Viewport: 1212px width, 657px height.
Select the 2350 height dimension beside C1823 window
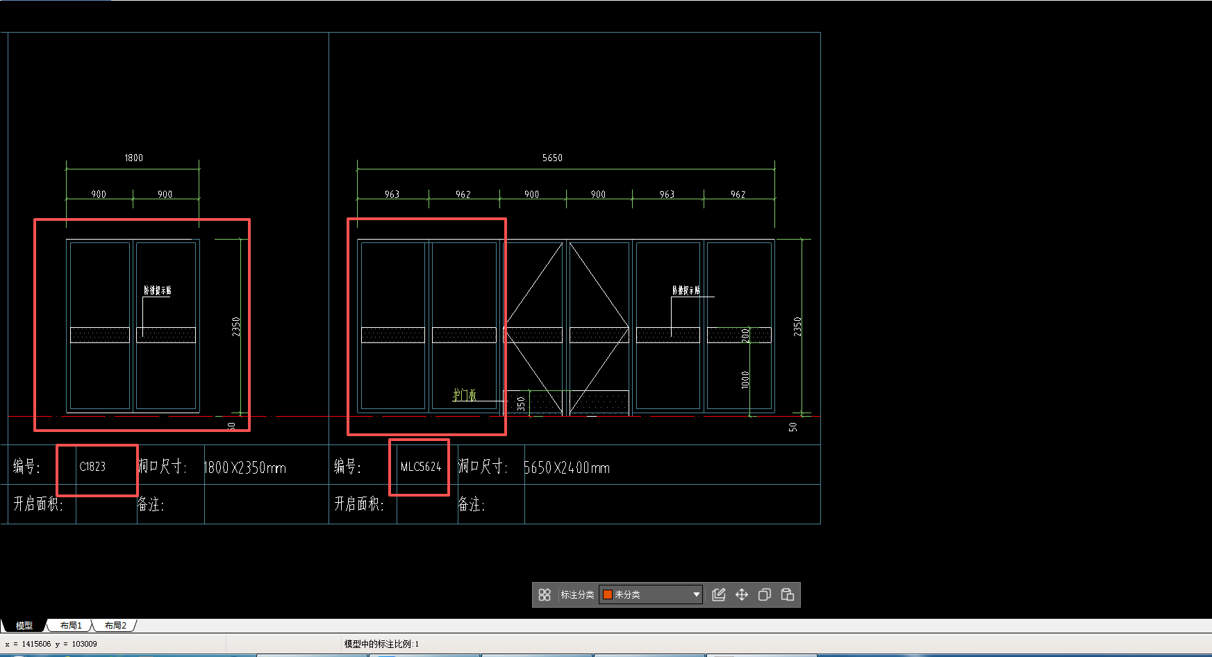(x=236, y=326)
